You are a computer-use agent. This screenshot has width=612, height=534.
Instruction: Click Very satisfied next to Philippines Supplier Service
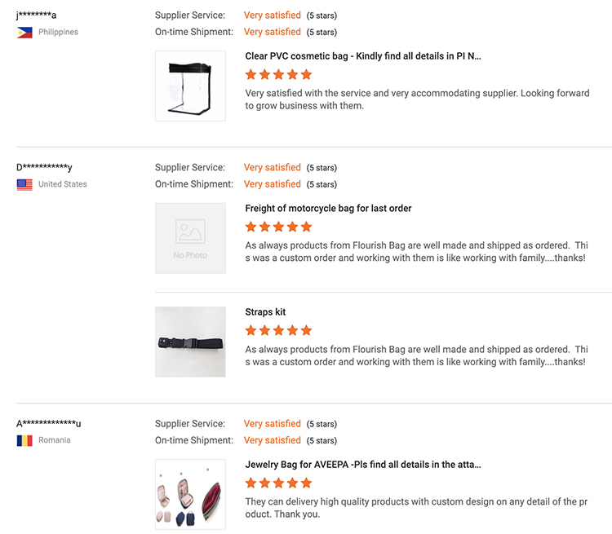point(273,15)
